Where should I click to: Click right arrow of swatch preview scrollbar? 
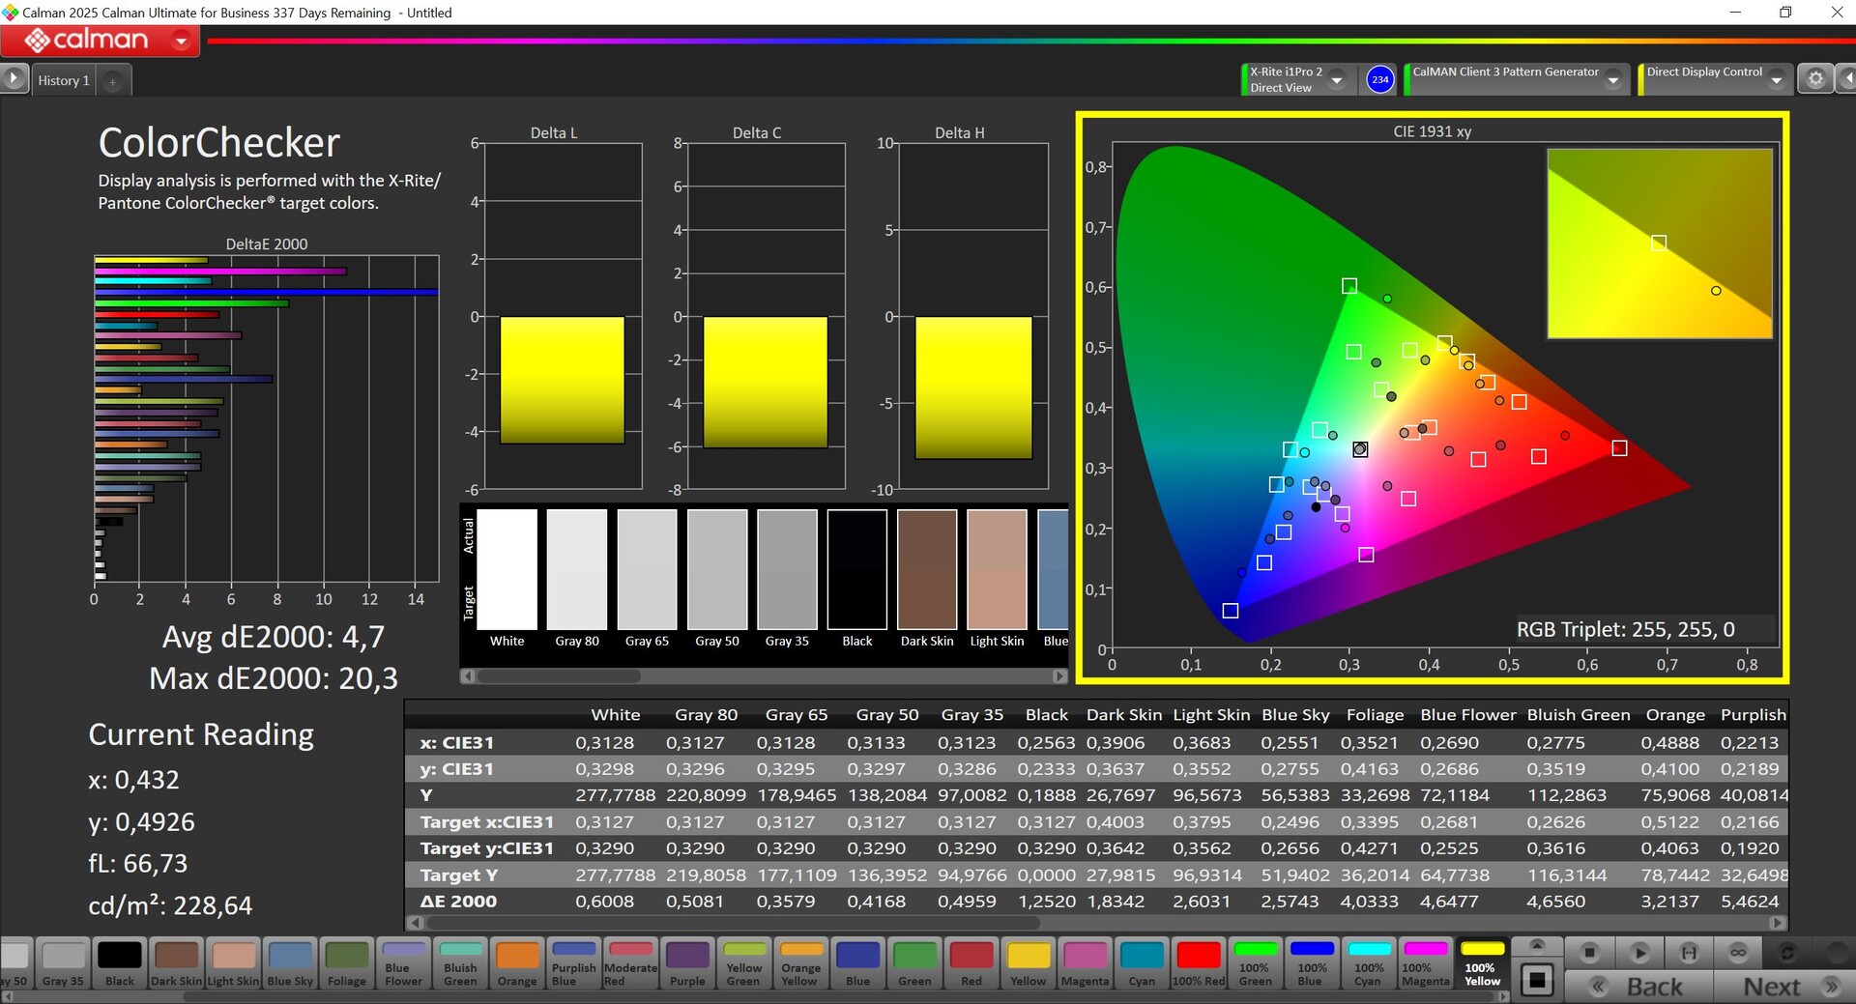tap(1059, 676)
